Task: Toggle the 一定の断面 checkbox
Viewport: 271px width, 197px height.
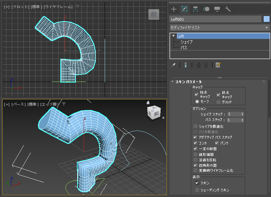Action: (195, 149)
